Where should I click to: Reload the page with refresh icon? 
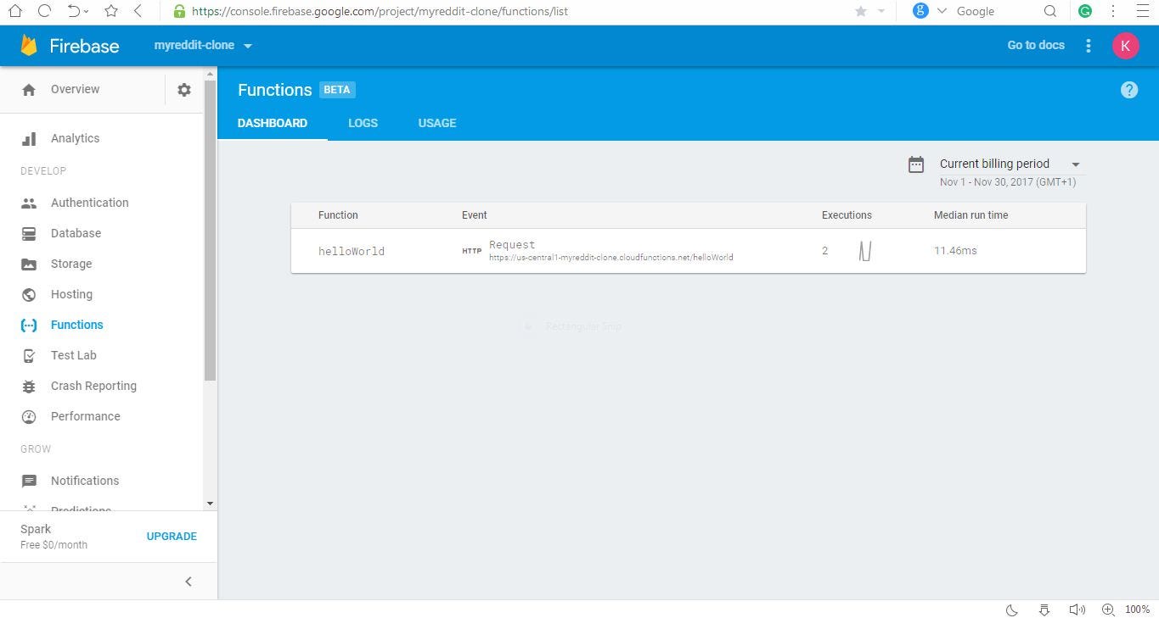pyautogui.click(x=44, y=11)
